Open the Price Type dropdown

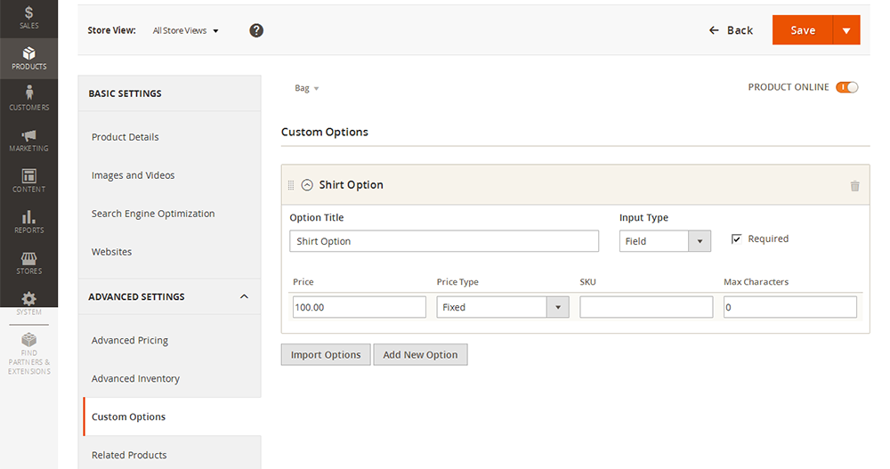503,307
